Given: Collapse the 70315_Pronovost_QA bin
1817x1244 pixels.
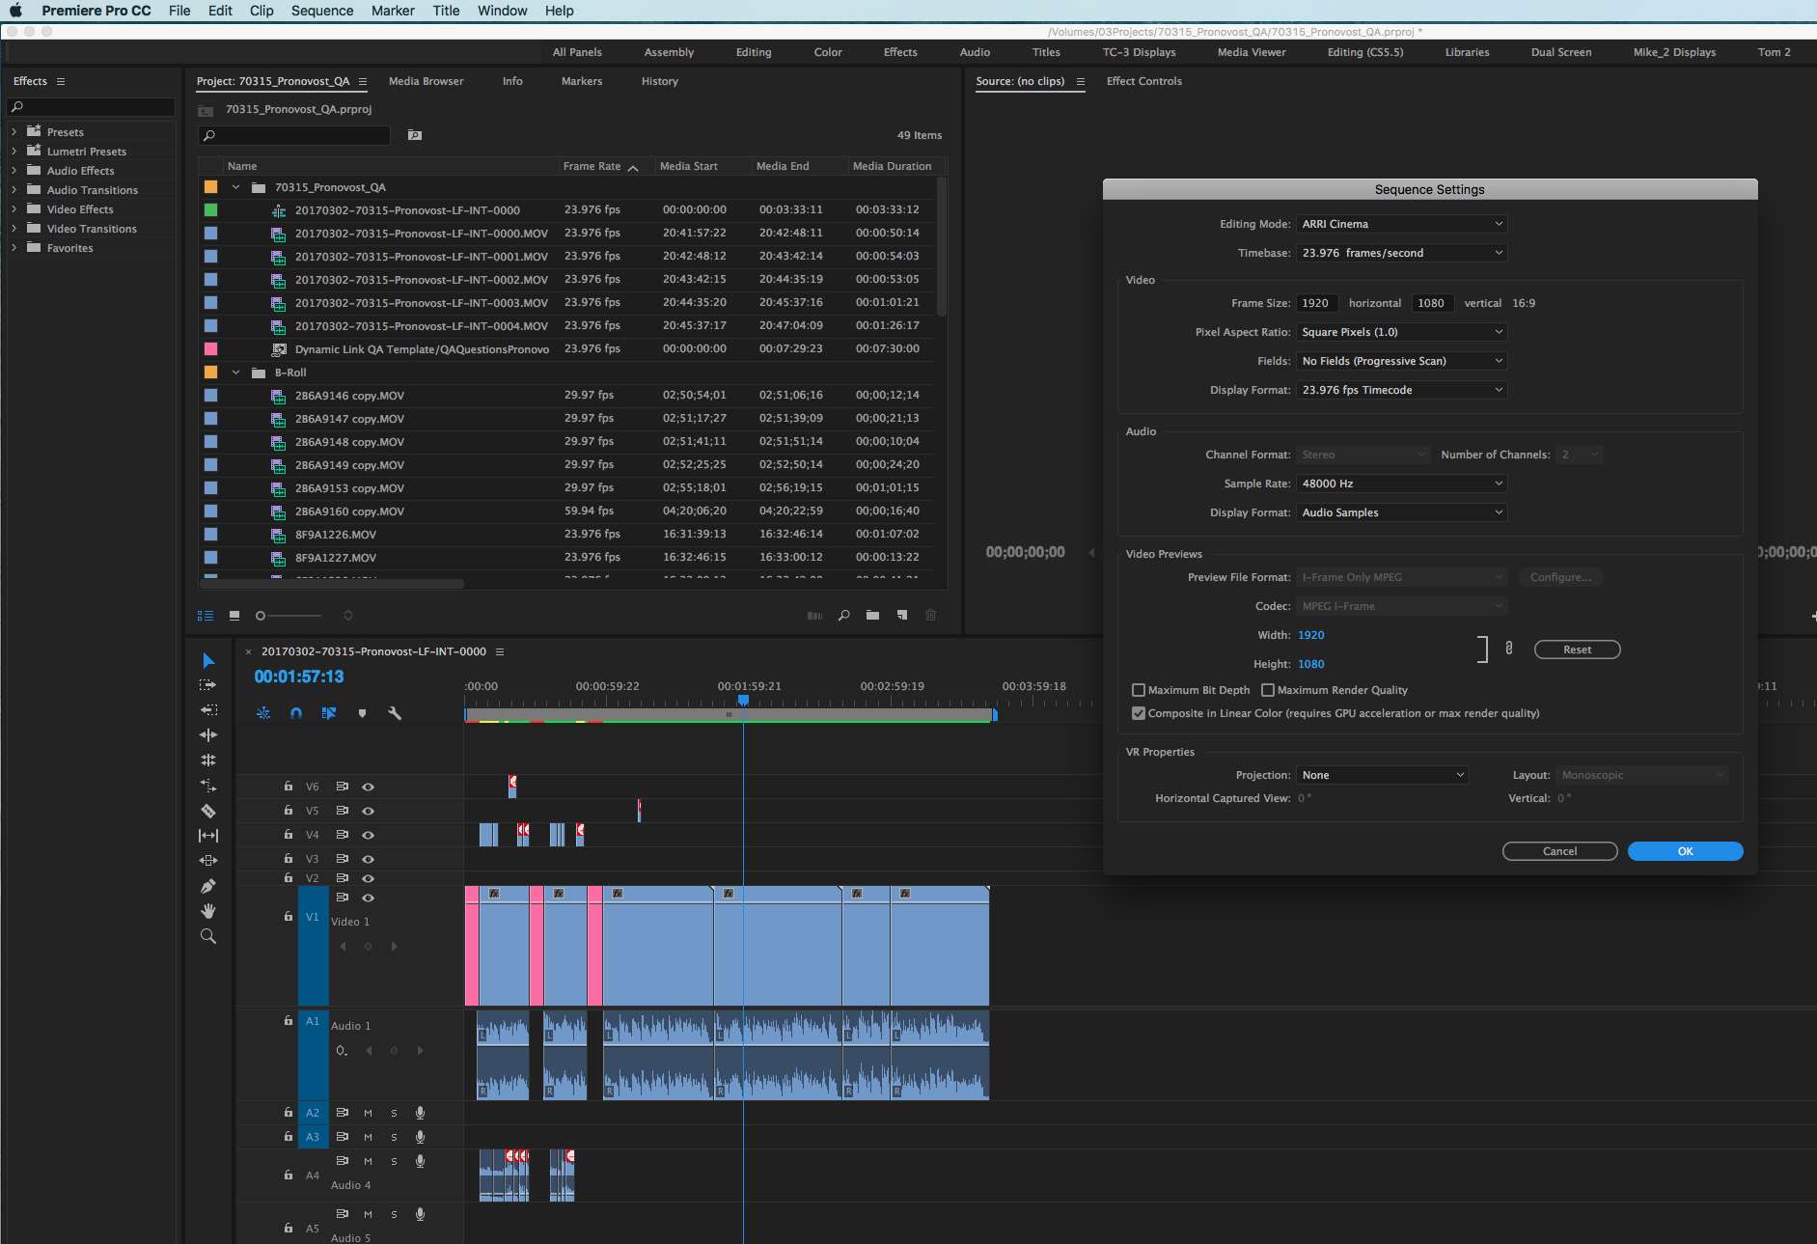Looking at the screenshot, I should click(x=235, y=187).
